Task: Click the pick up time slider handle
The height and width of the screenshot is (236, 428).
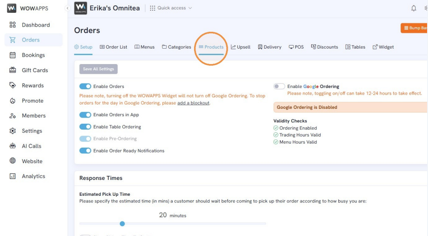Action: (x=122, y=224)
